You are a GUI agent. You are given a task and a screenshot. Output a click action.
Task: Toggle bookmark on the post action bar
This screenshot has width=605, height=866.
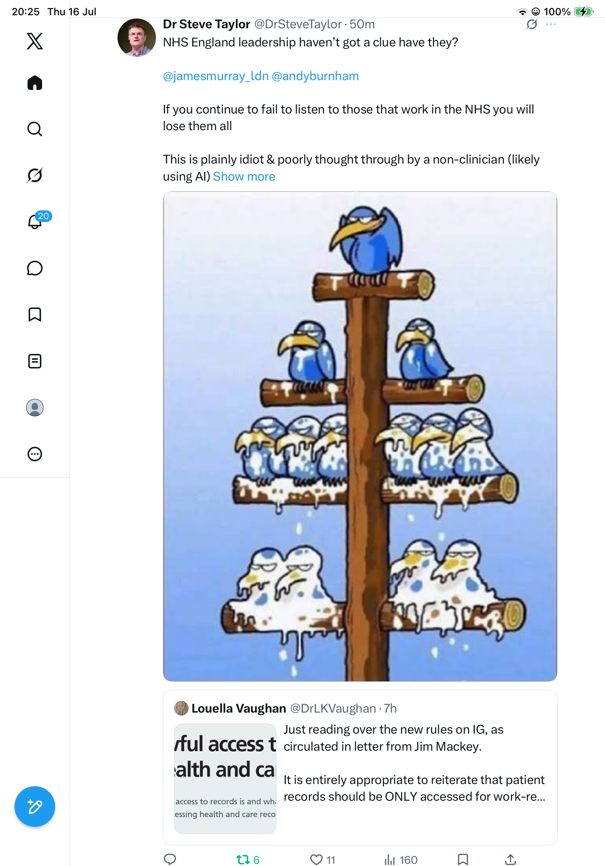[x=462, y=859]
